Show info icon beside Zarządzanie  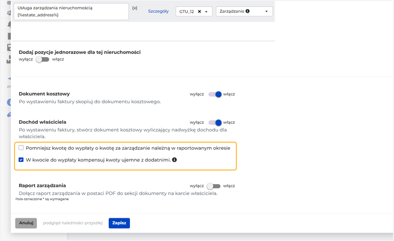coord(248,11)
